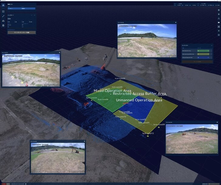Click the machine guidance mode start button
This screenshot has height=185, width=221.
(x=22, y=33)
